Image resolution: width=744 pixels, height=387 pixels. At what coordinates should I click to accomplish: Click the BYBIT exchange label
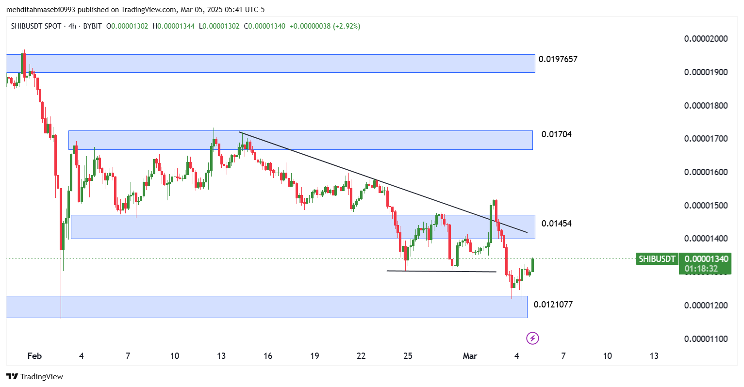click(x=92, y=26)
